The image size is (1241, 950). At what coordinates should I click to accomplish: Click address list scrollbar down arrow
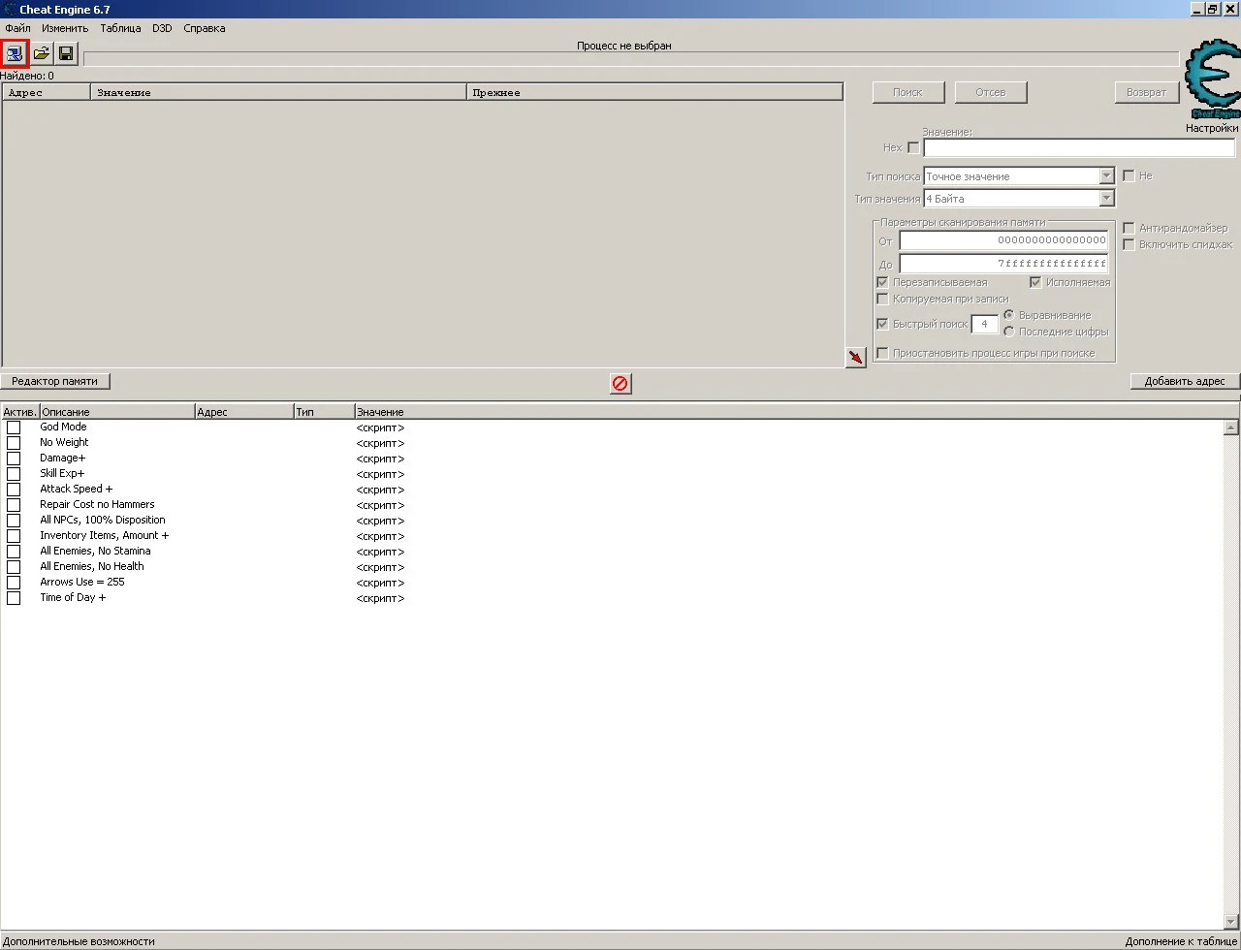coord(1231,921)
